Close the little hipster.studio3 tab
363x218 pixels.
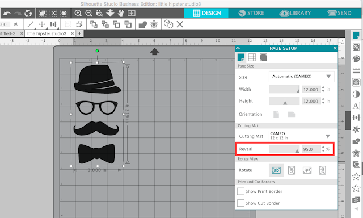tap(73, 33)
